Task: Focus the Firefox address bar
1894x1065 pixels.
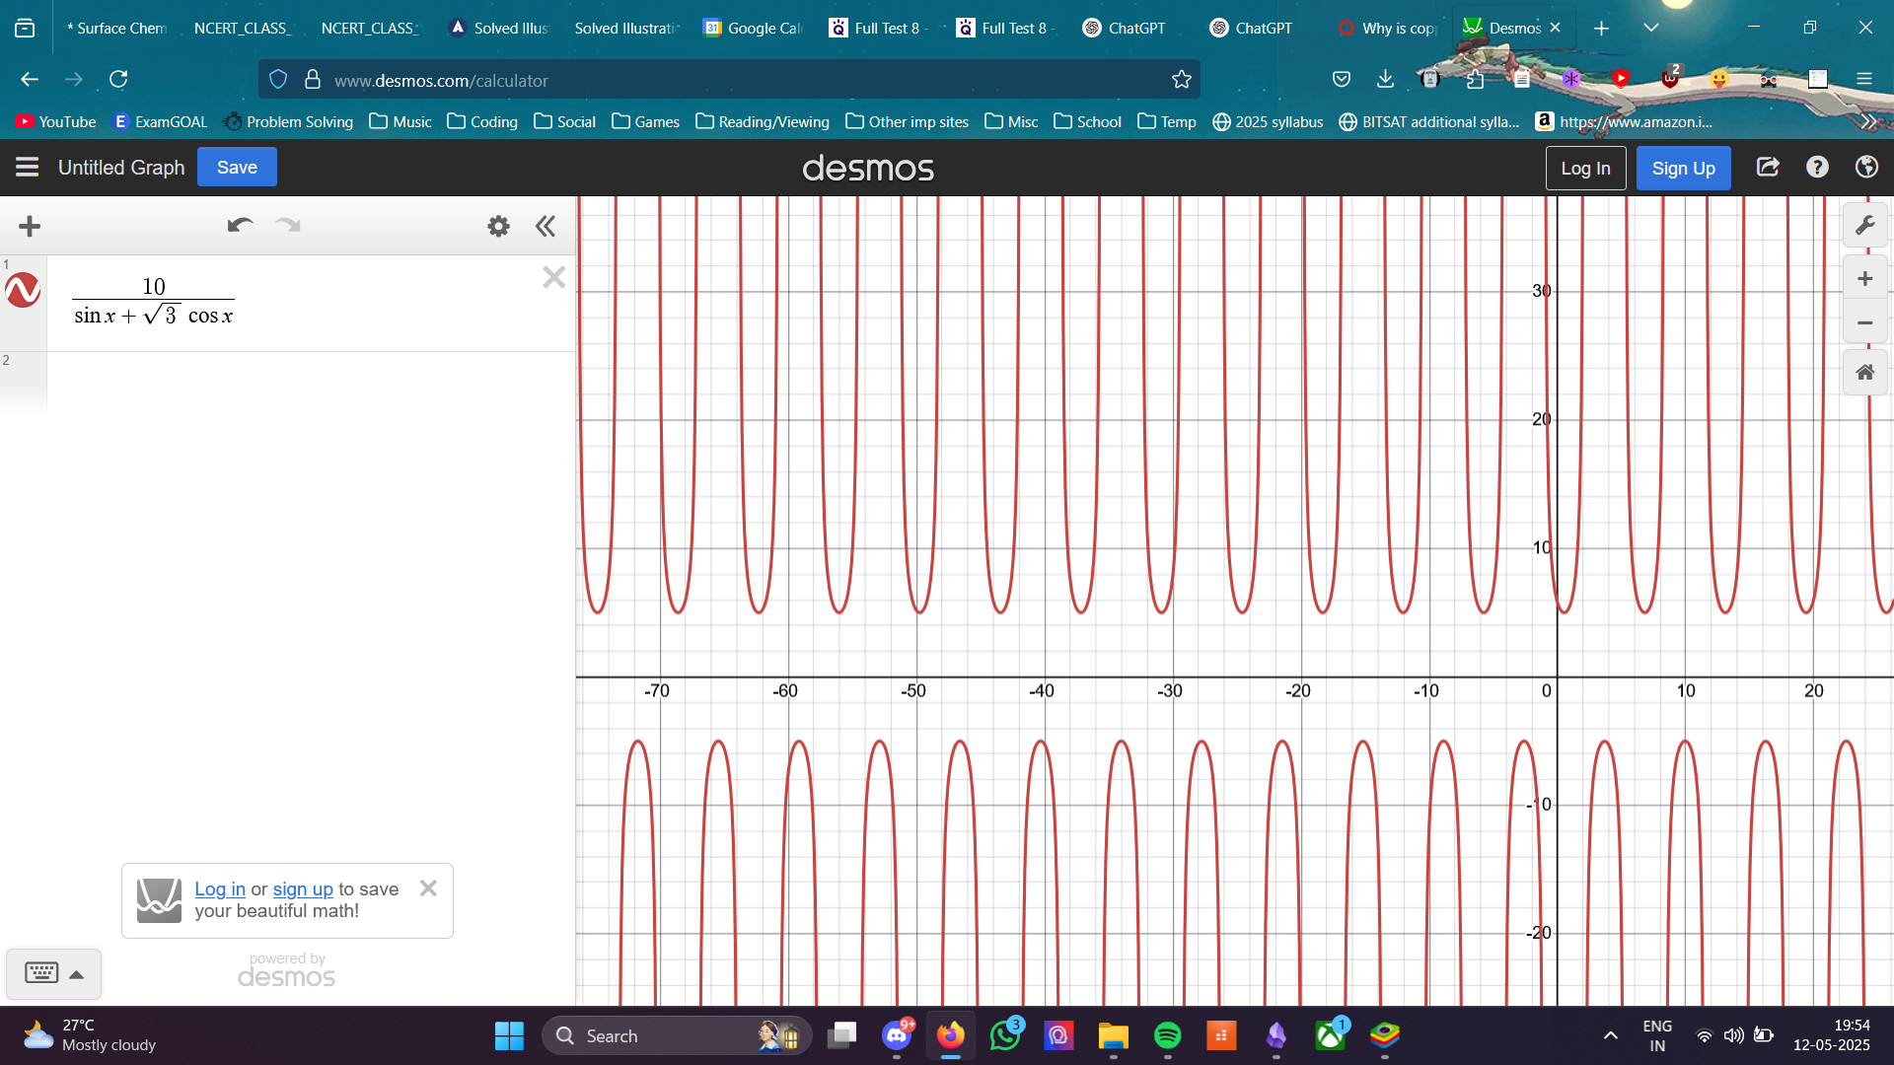Action: point(730,80)
